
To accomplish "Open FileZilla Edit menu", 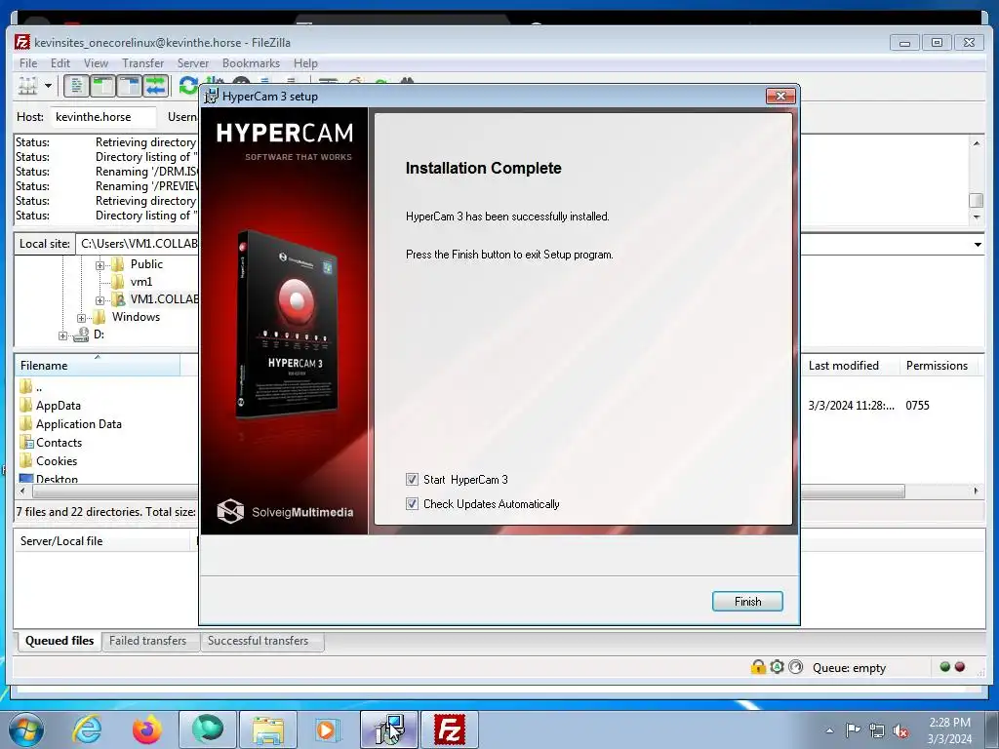I will [x=60, y=63].
